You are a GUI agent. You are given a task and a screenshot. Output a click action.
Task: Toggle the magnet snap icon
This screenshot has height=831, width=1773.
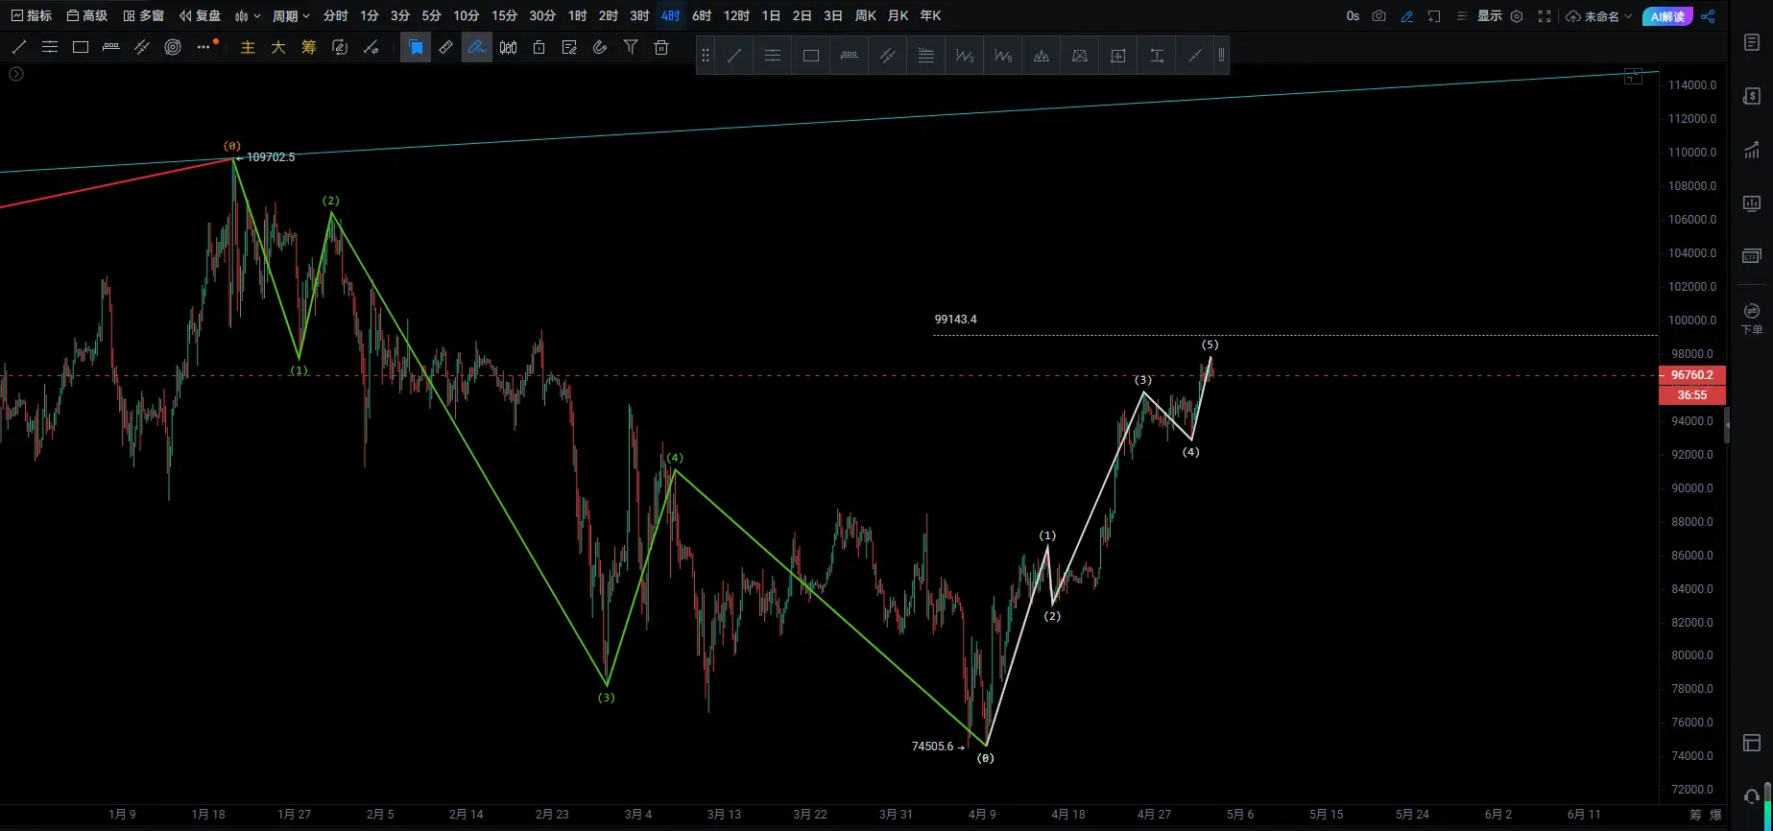tap(600, 47)
